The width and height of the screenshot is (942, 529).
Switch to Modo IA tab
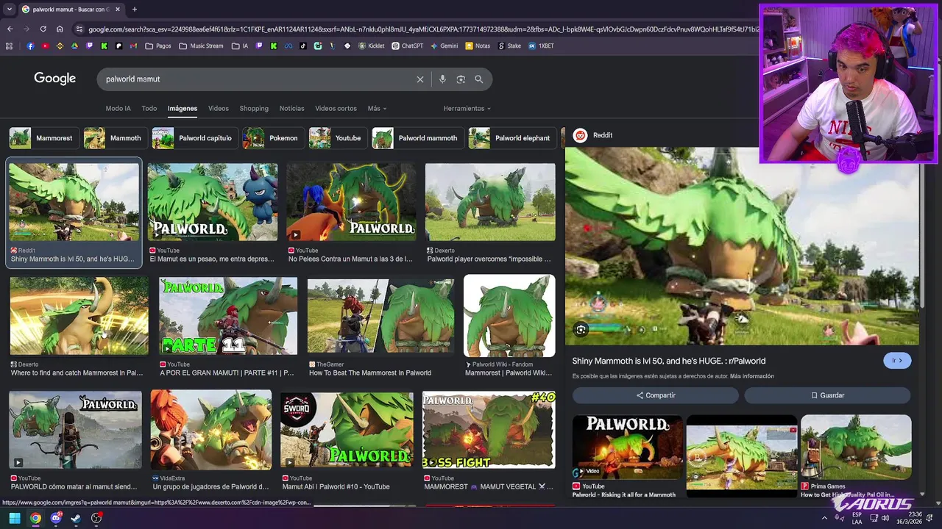[x=118, y=109]
